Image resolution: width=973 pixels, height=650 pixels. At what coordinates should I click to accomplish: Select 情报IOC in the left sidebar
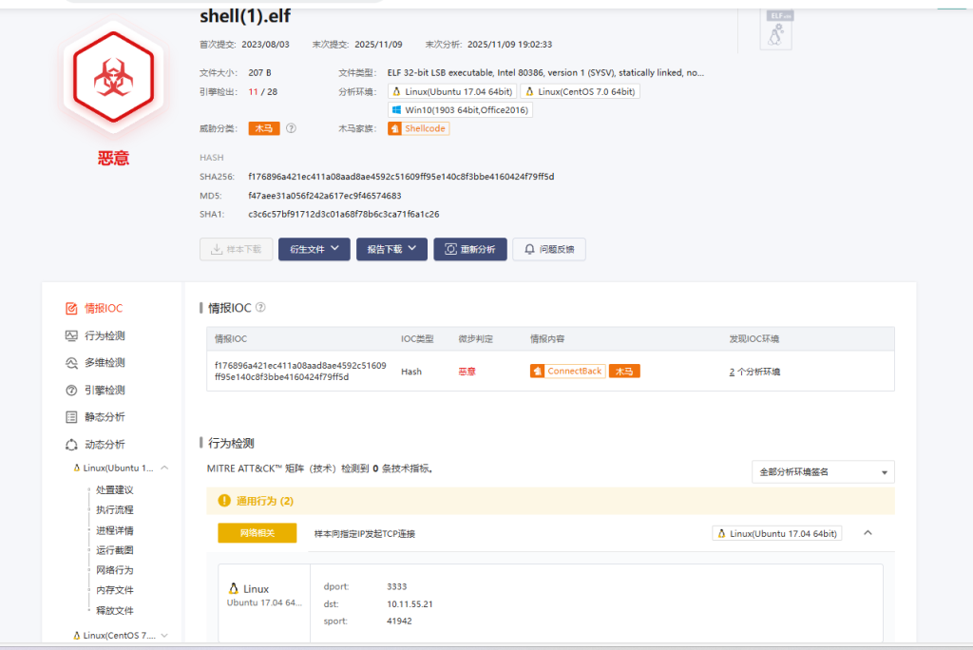point(103,308)
